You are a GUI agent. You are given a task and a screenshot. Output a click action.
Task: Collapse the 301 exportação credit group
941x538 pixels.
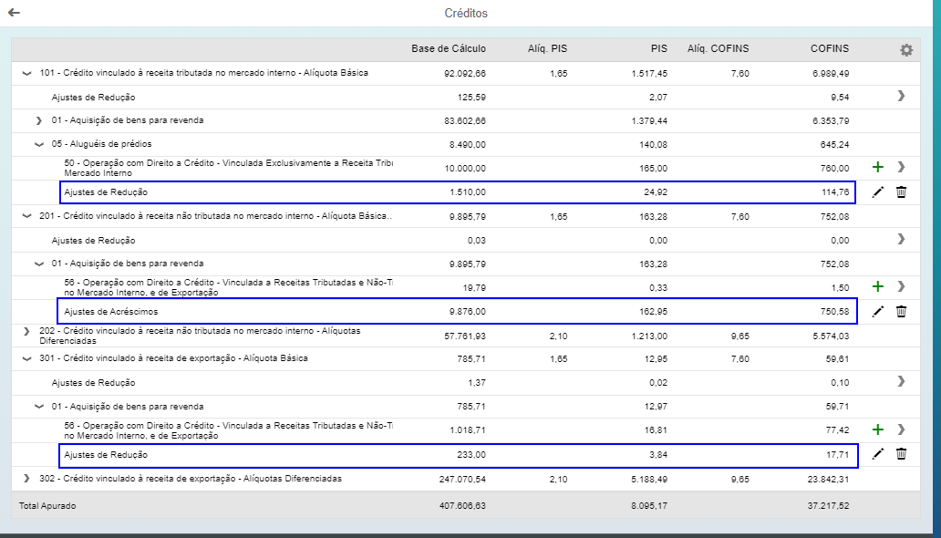pos(26,358)
